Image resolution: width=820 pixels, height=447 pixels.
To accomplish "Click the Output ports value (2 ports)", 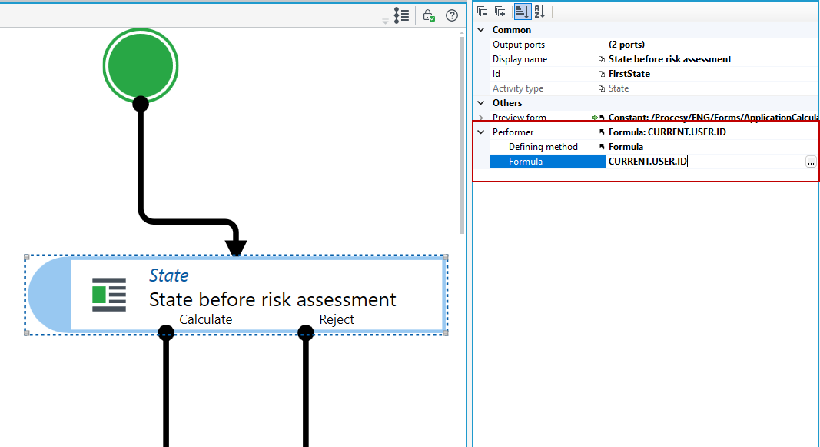I will coord(626,45).
